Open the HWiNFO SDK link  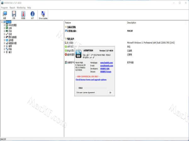(x=105, y=69)
